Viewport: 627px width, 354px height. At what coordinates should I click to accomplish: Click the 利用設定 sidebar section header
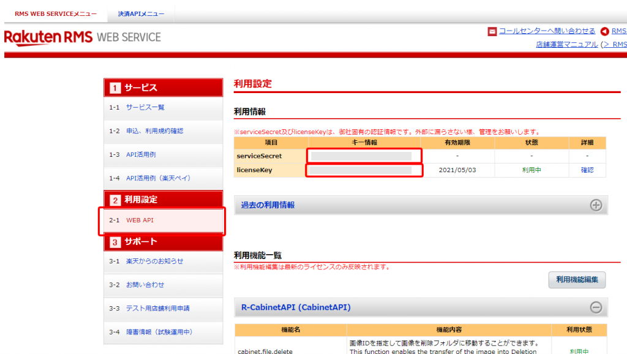pos(163,200)
